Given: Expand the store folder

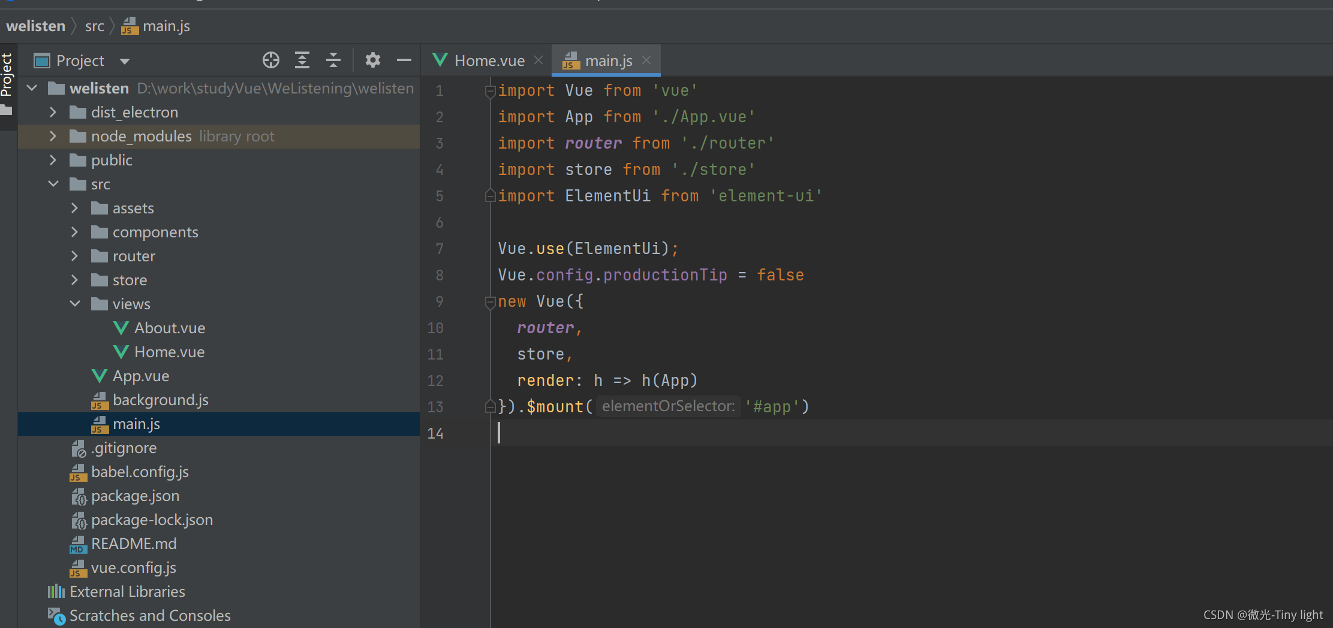Looking at the screenshot, I should [74, 280].
